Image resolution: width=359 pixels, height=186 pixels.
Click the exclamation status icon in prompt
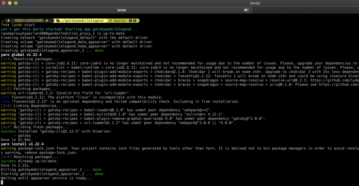tap(130, 21)
